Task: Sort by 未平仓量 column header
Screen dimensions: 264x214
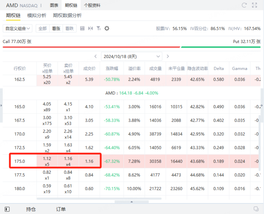Action: pyautogui.click(x=176, y=68)
